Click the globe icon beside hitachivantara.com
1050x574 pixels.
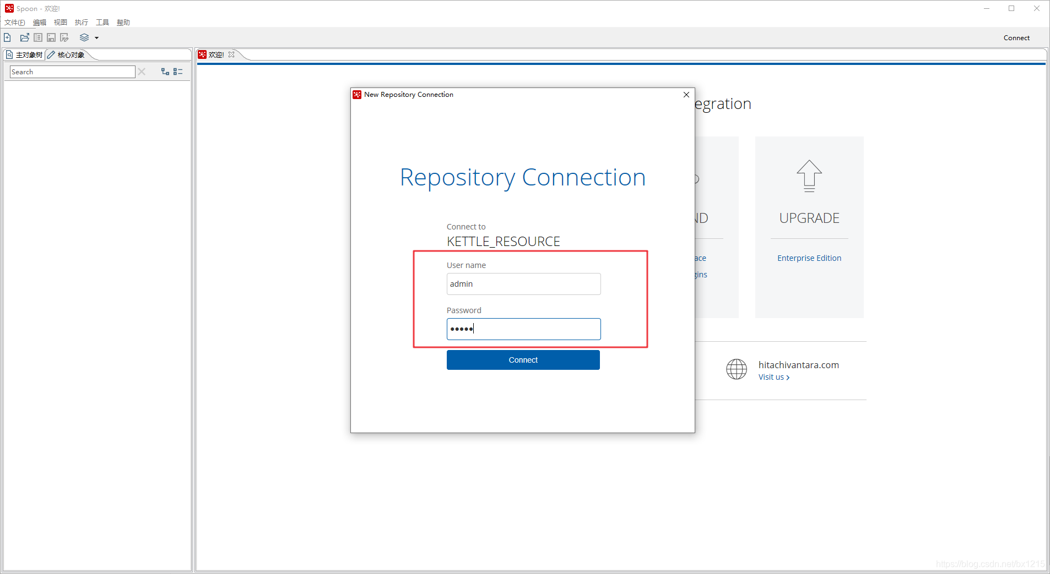click(737, 369)
